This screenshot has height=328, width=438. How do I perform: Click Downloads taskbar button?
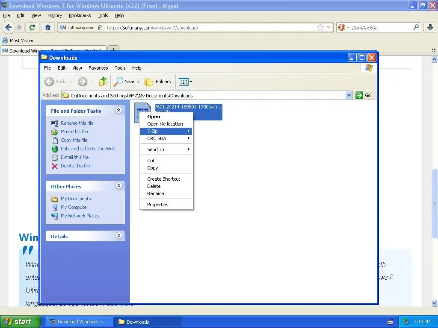[148, 322]
